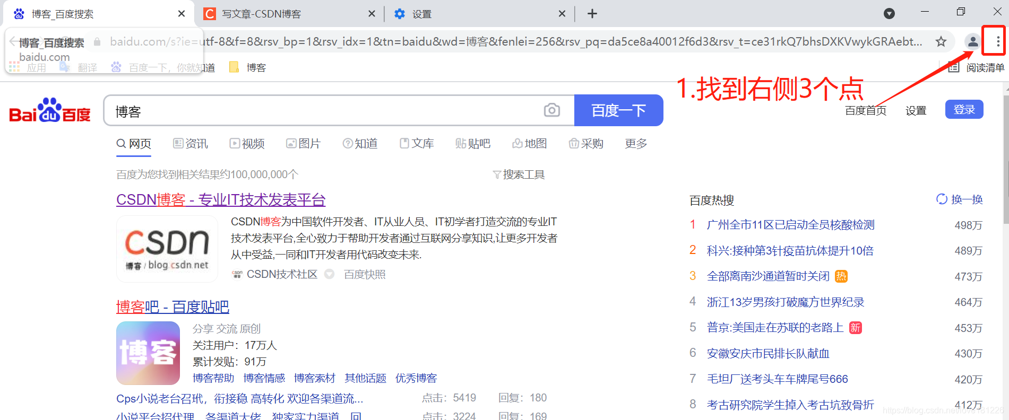Screen dimensions: 1009x420
Task: Open hot search 全部离南沙通道暂时关闭
Action: point(768,276)
